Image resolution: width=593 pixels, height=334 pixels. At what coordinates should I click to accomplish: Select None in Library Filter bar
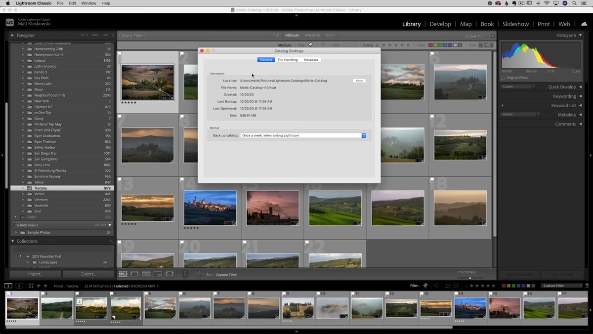click(330, 36)
